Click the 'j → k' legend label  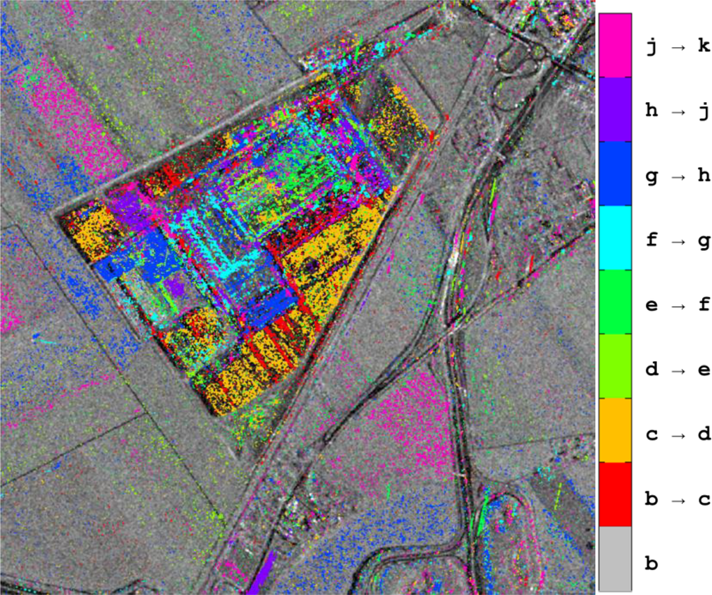click(x=678, y=47)
